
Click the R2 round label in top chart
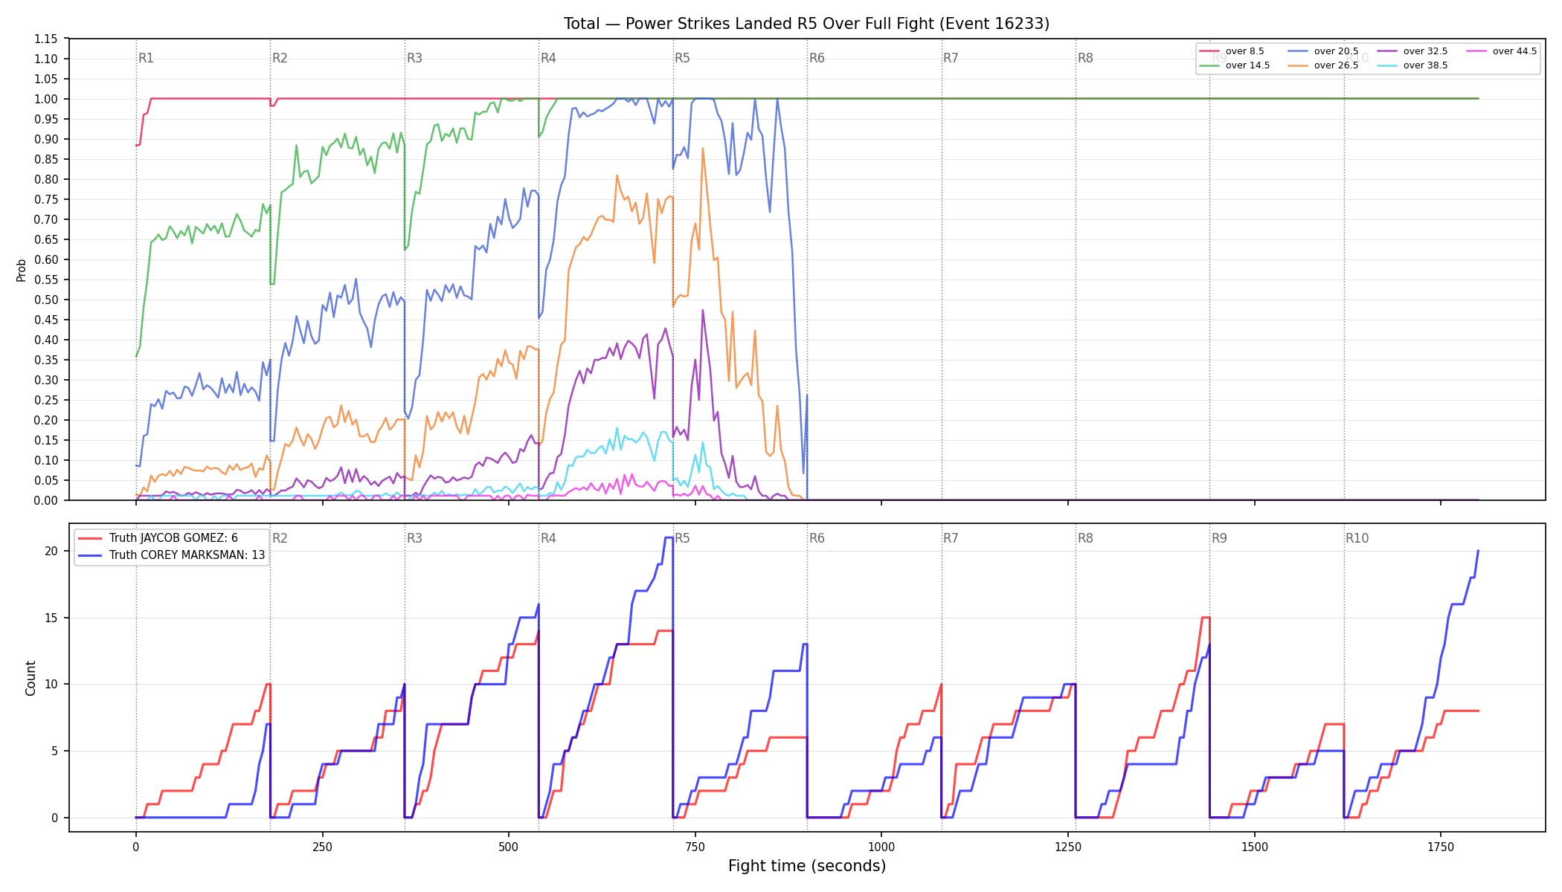(280, 58)
